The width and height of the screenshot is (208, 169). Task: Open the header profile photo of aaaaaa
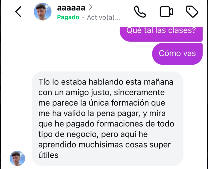click(x=43, y=12)
